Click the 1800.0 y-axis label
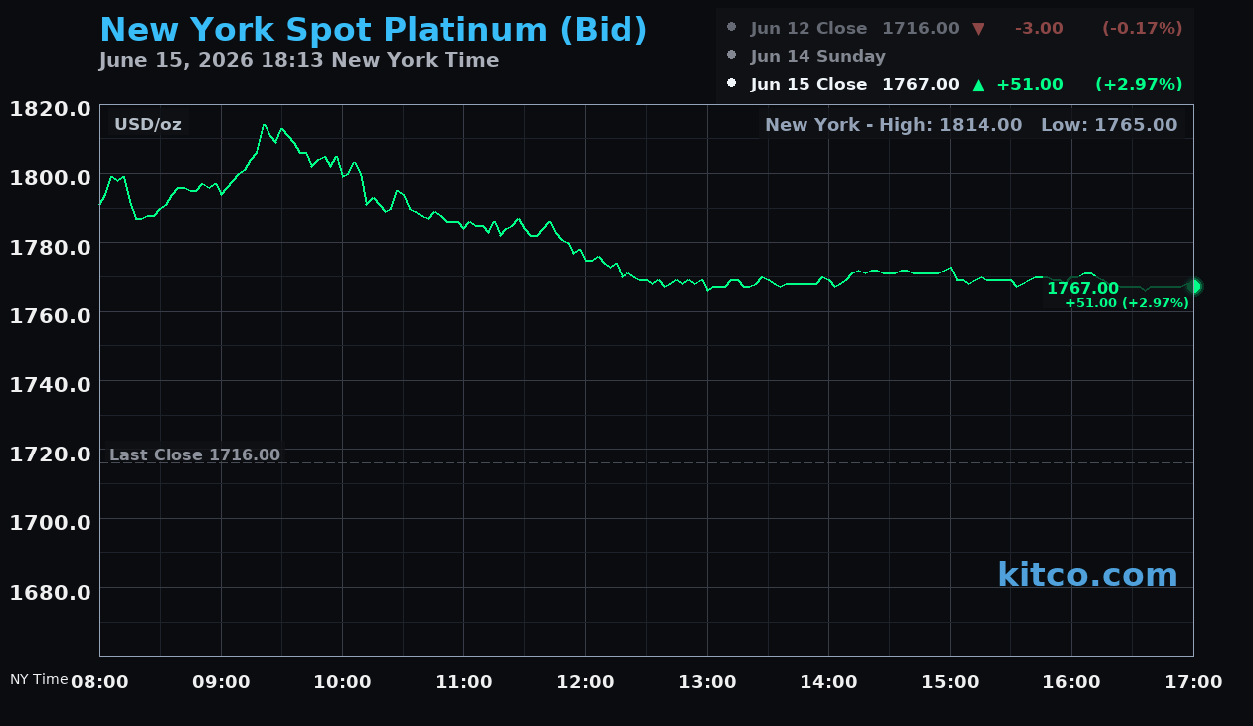 [51, 178]
